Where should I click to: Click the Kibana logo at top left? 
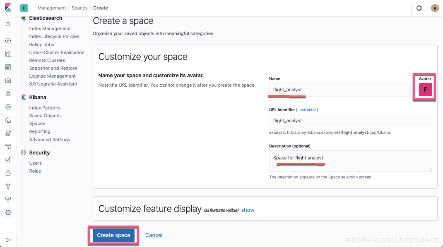point(8,7)
